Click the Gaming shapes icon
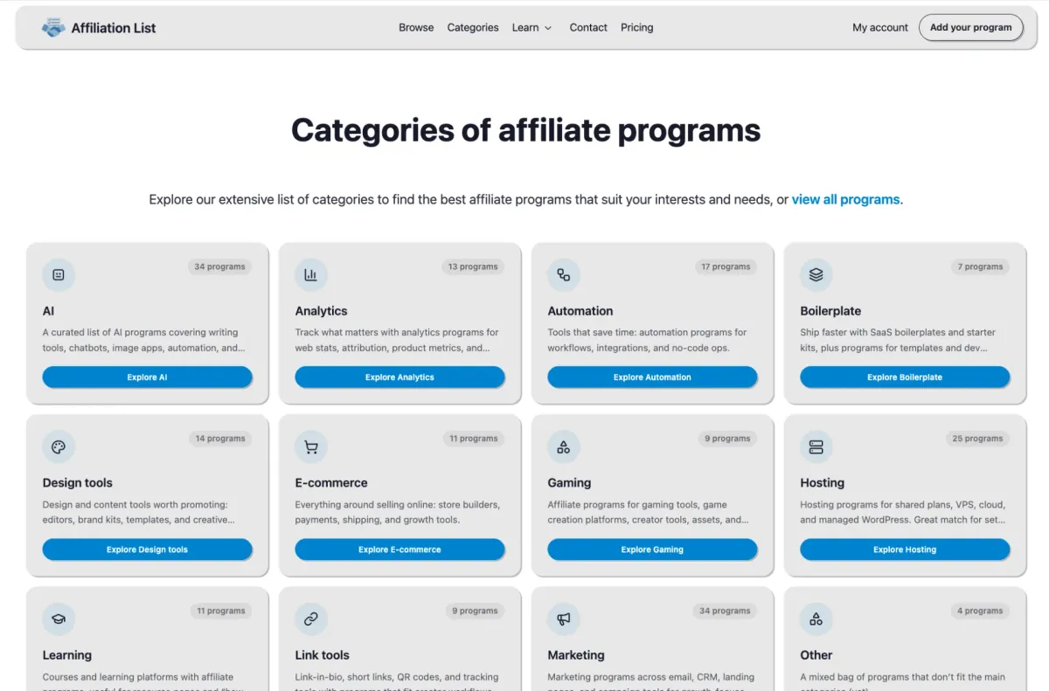 (x=564, y=446)
